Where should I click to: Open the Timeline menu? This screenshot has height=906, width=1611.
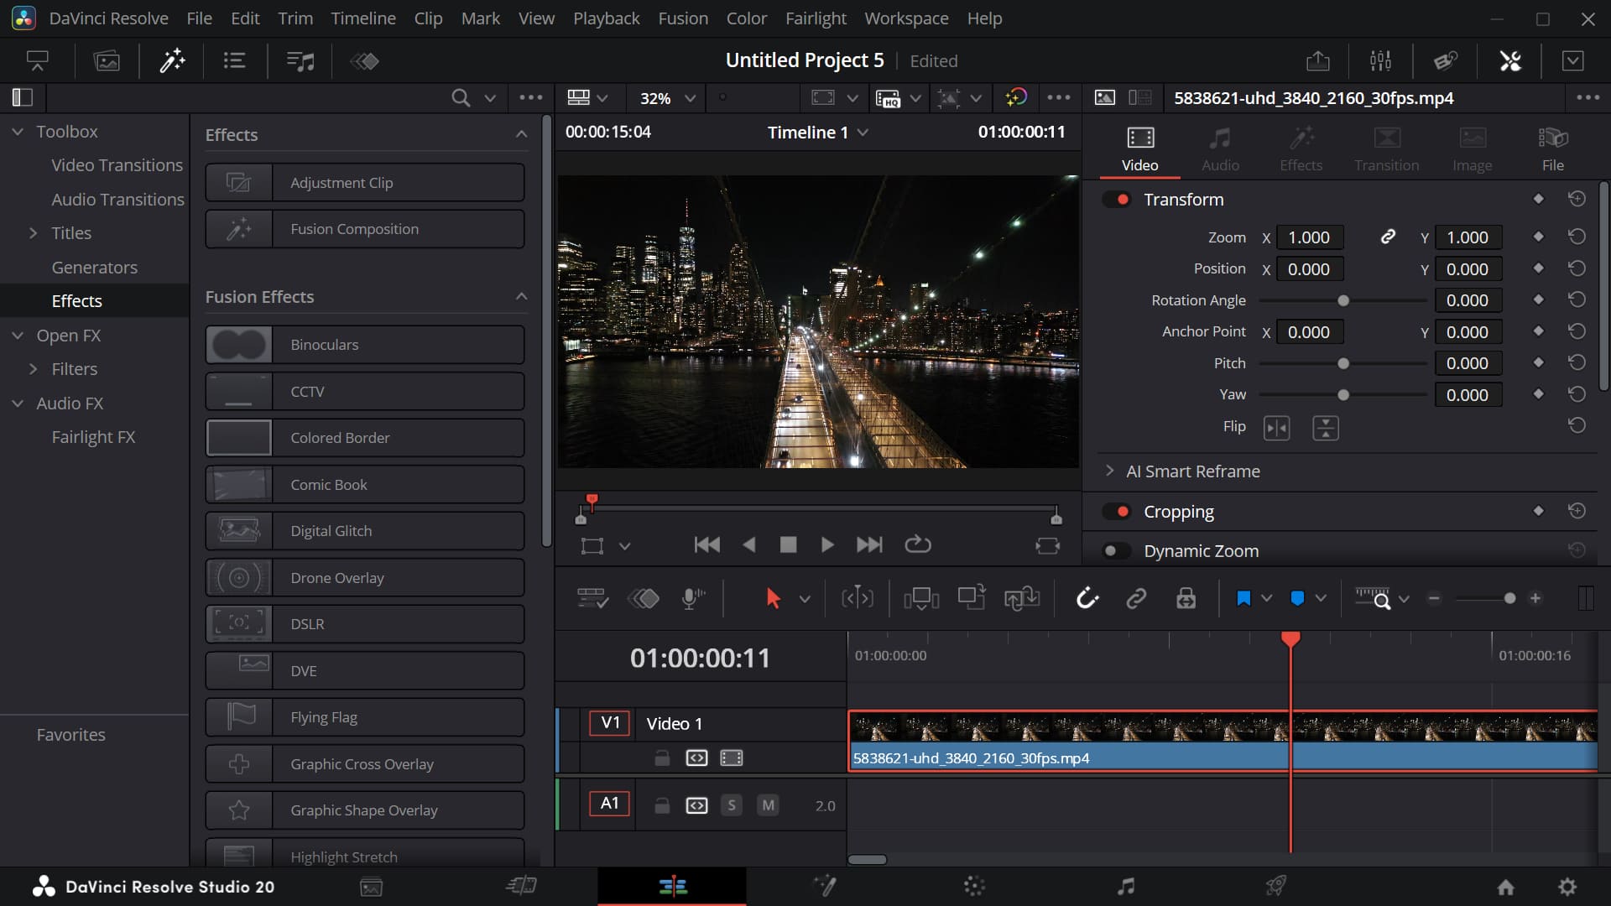click(x=362, y=18)
